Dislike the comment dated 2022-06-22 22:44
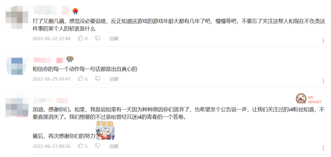 pyautogui.click(x=97, y=38)
